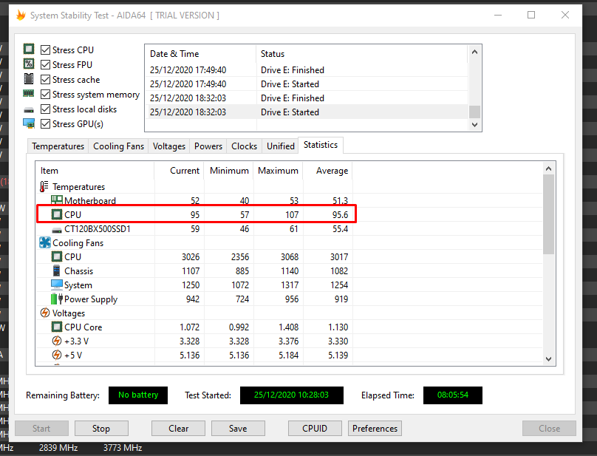Toggle the Stress cache checkbox

[45, 80]
